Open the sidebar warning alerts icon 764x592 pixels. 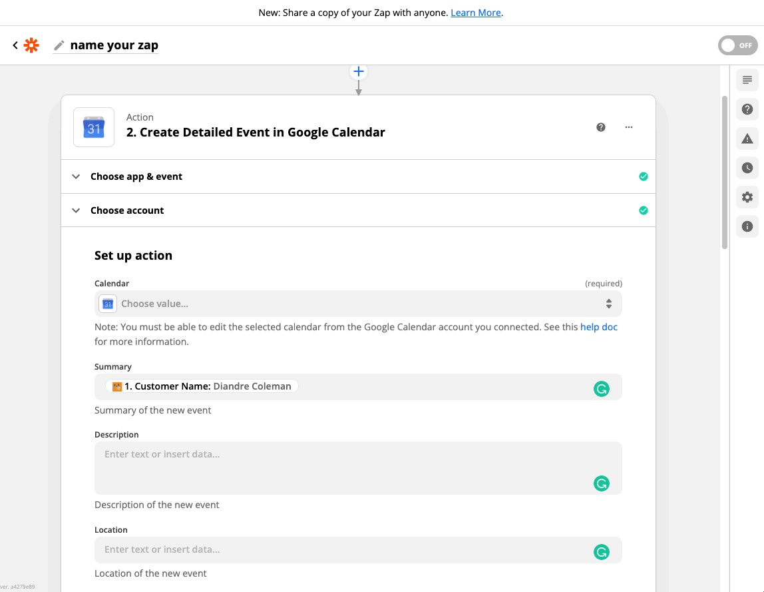coord(747,139)
